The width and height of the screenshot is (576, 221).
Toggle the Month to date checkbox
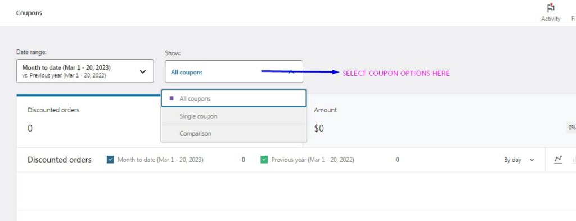click(110, 160)
